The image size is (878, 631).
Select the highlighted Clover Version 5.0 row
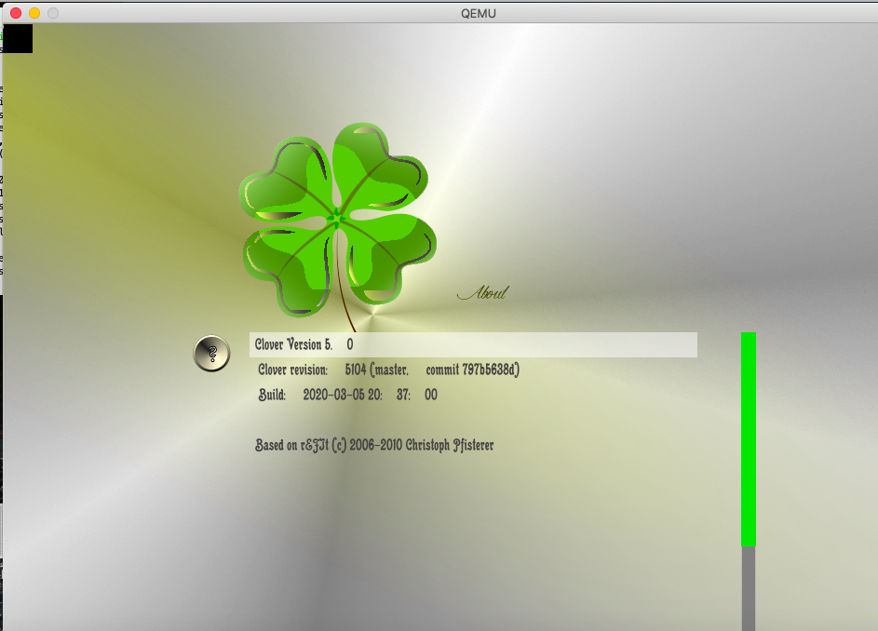[473, 345]
